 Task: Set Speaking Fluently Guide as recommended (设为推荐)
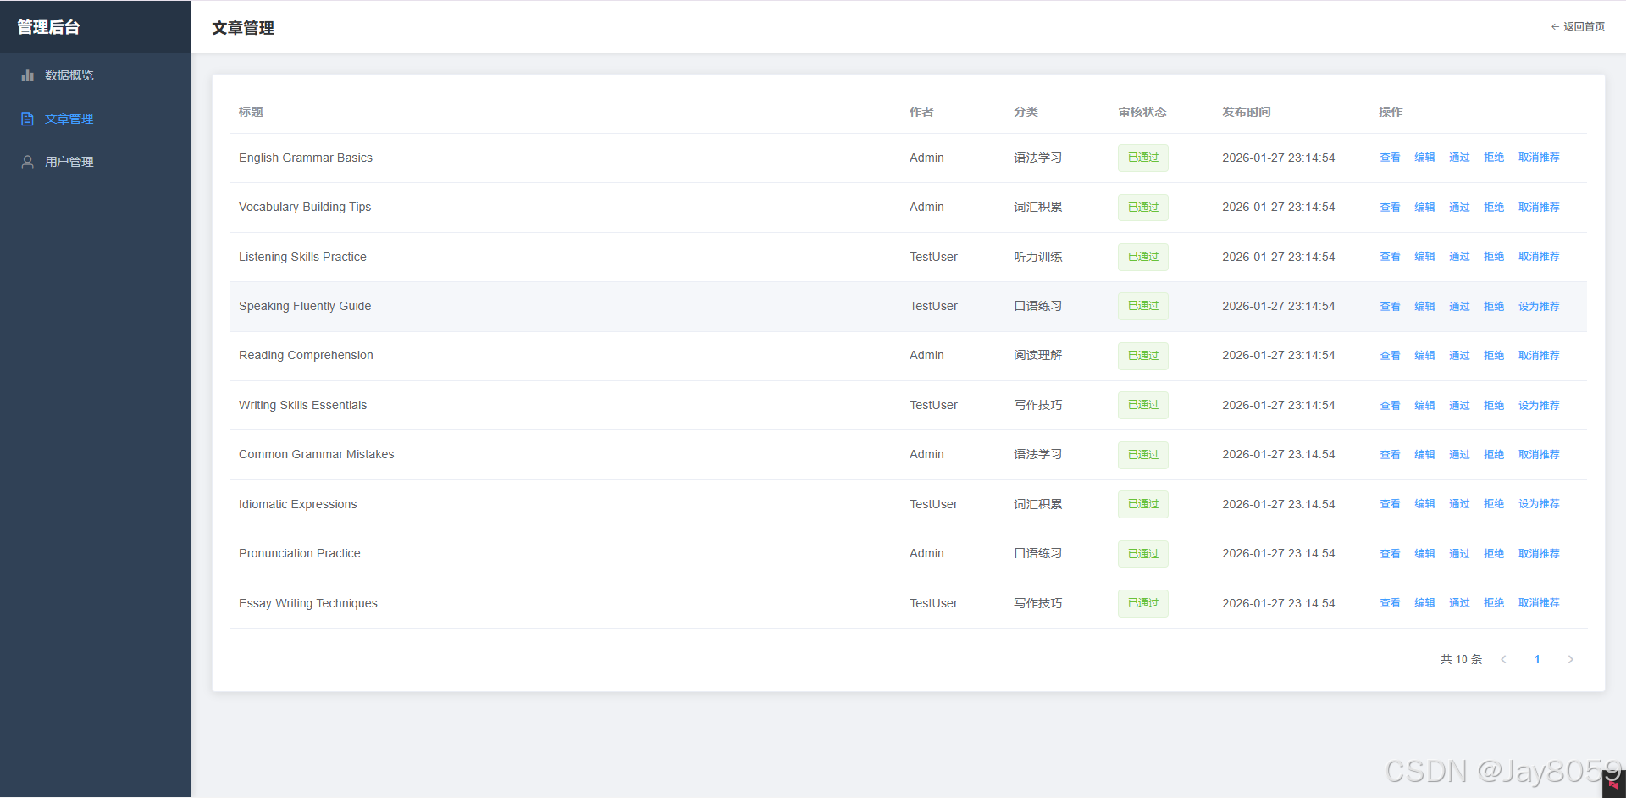click(1539, 306)
